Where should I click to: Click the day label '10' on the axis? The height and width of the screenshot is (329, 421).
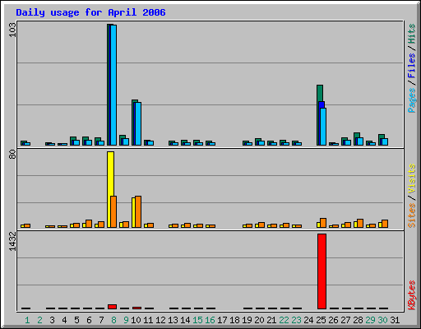136,320
